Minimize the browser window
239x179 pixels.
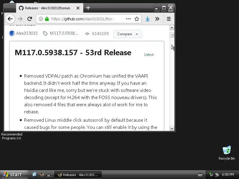pos(156,8)
